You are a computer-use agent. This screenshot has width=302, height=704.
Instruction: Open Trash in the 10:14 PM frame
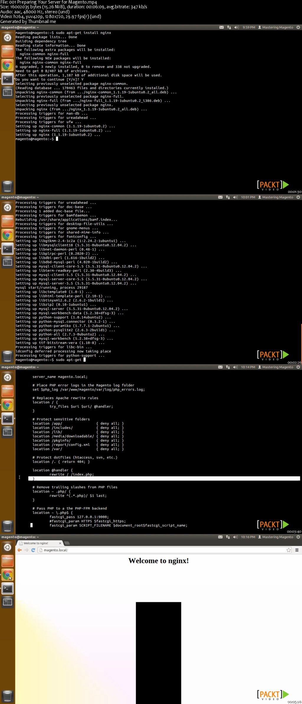(x=7, y=526)
